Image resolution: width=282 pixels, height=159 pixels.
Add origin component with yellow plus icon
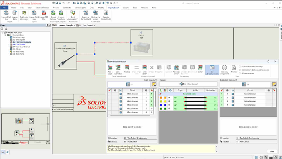pos(154,84)
